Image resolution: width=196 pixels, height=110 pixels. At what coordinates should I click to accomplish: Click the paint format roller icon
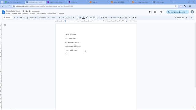point(28,18)
